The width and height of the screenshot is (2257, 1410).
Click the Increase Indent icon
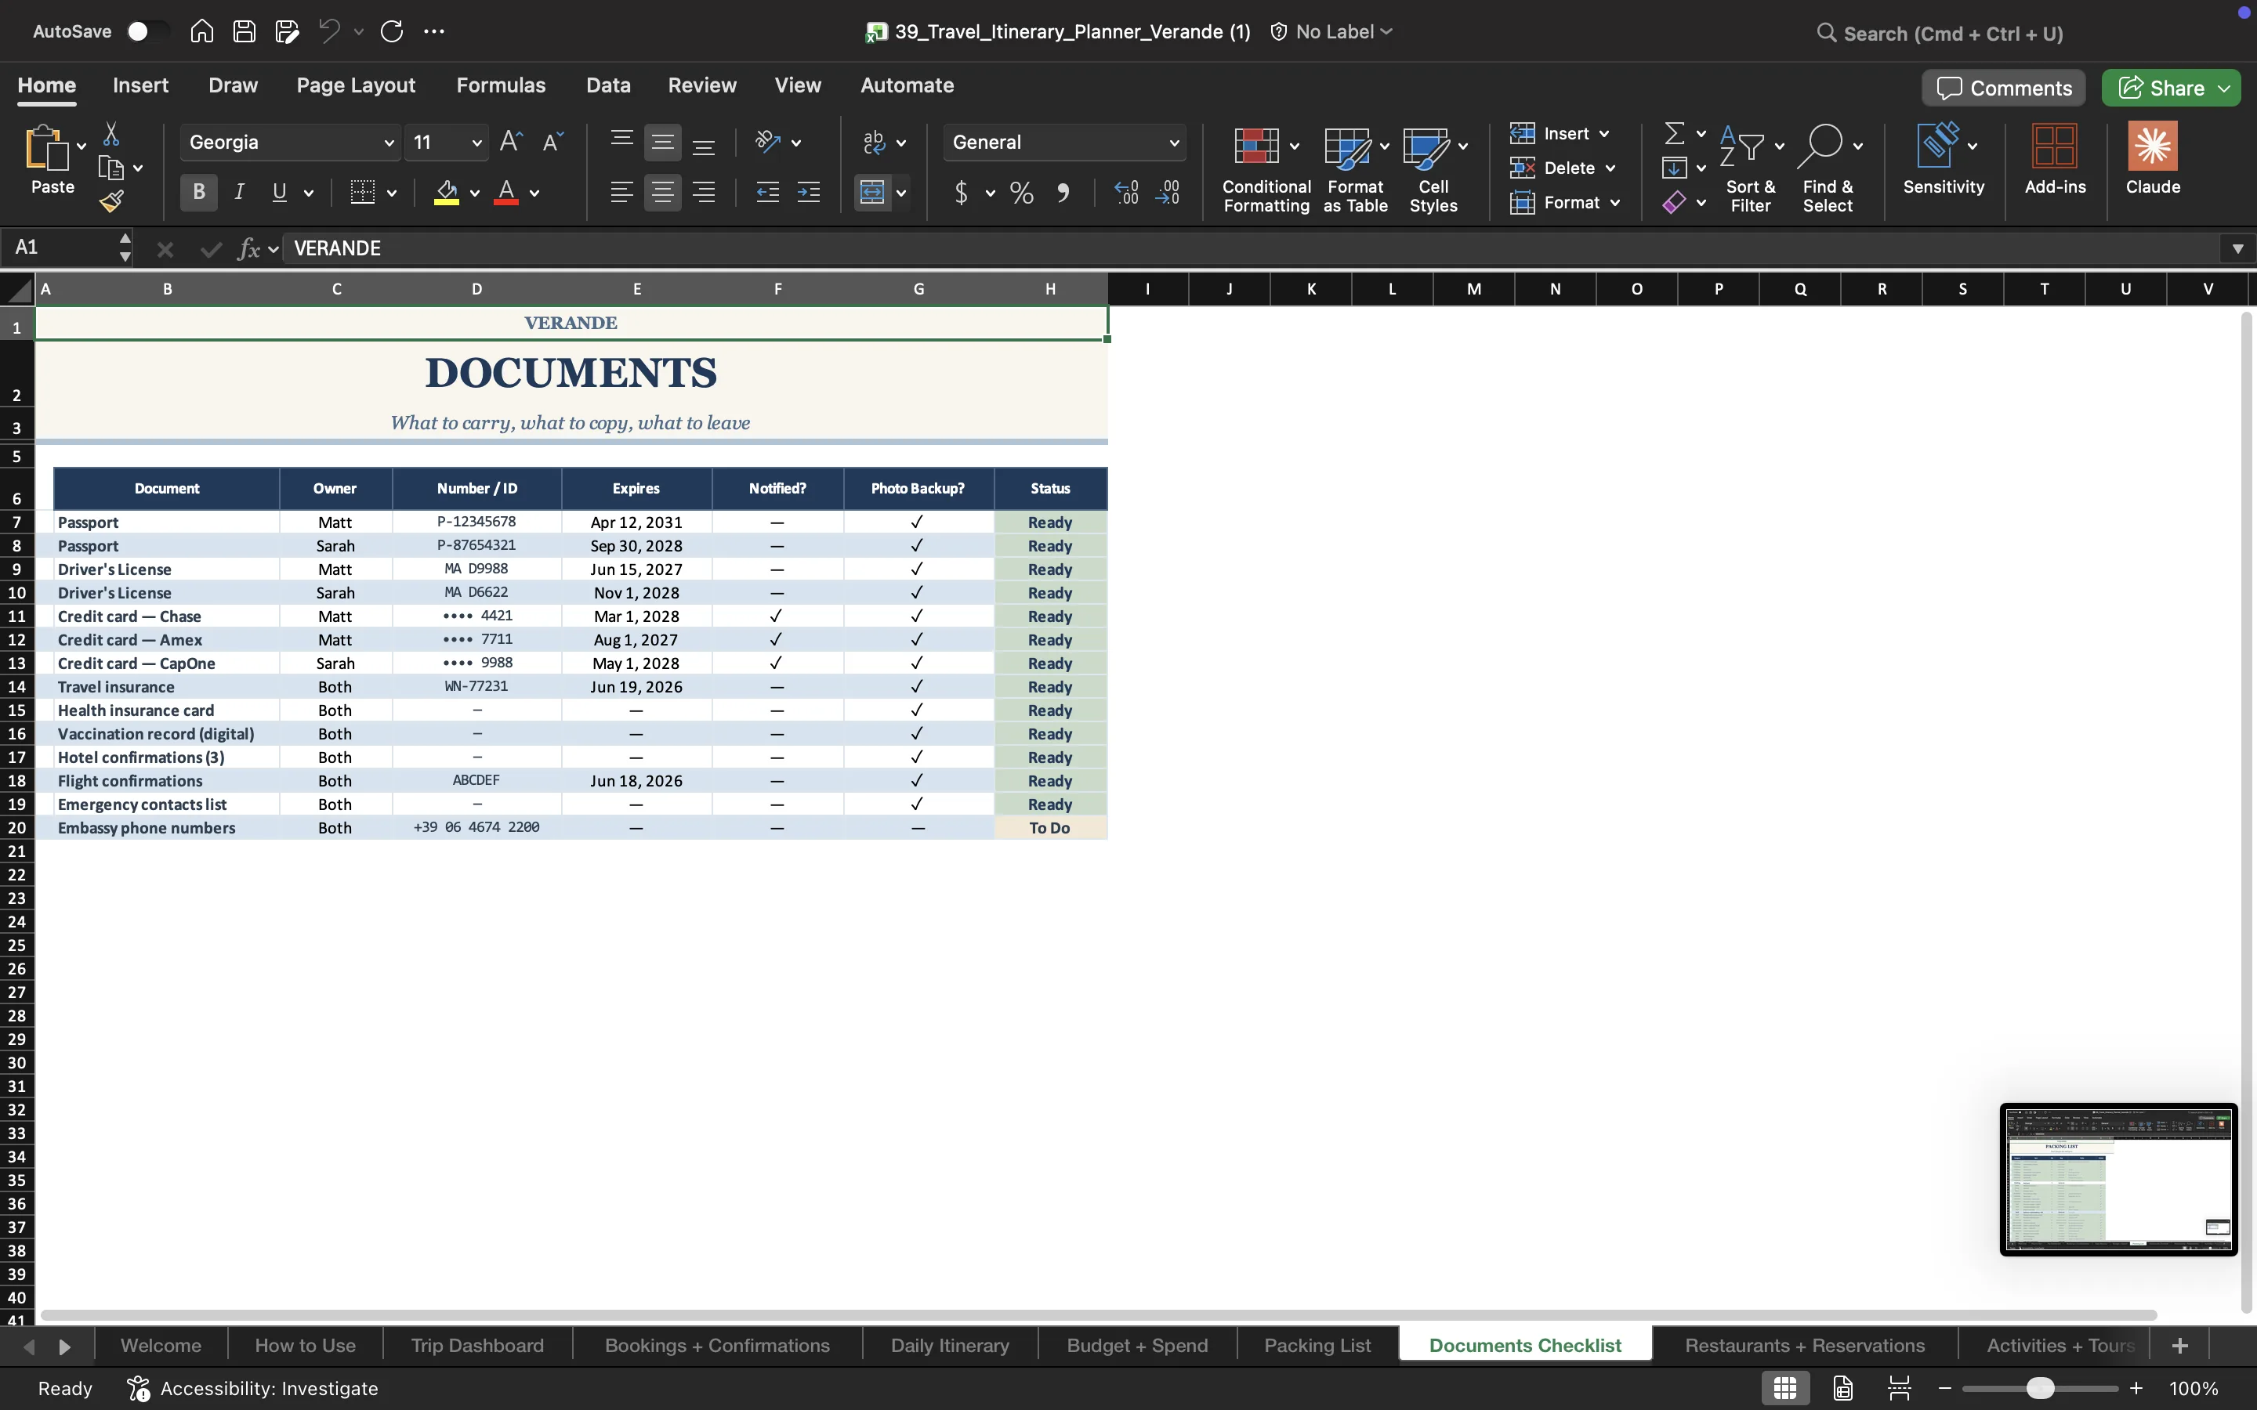tap(809, 193)
